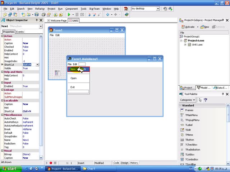
Task: Click the Tool Palette filter funnel icon
Action: (205, 100)
